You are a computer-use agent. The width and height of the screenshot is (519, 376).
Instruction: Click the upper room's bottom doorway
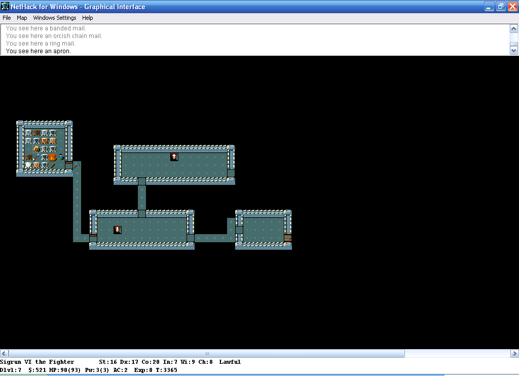coord(142,181)
